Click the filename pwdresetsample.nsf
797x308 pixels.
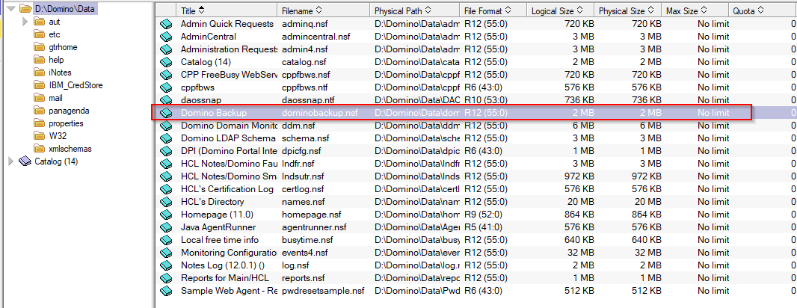pos(323,291)
